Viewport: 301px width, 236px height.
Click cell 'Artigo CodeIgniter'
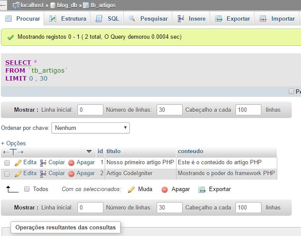(x=140, y=173)
